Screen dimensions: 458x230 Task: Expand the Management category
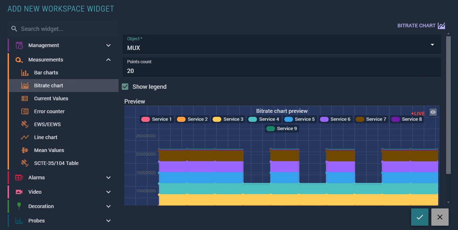tap(108, 45)
